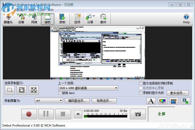Click the 设备 device toolbar icon
Screen dimensions: 195x130
click(21, 19)
